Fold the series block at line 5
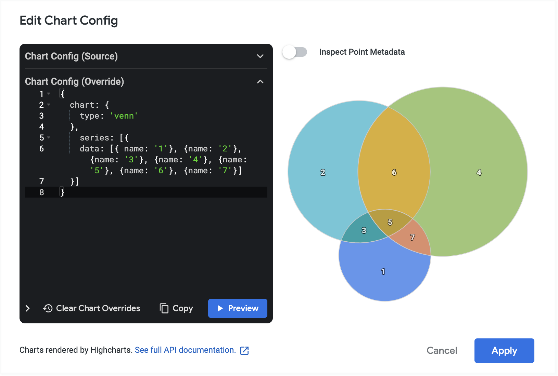This screenshot has width=558, height=376. [x=49, y=137]
